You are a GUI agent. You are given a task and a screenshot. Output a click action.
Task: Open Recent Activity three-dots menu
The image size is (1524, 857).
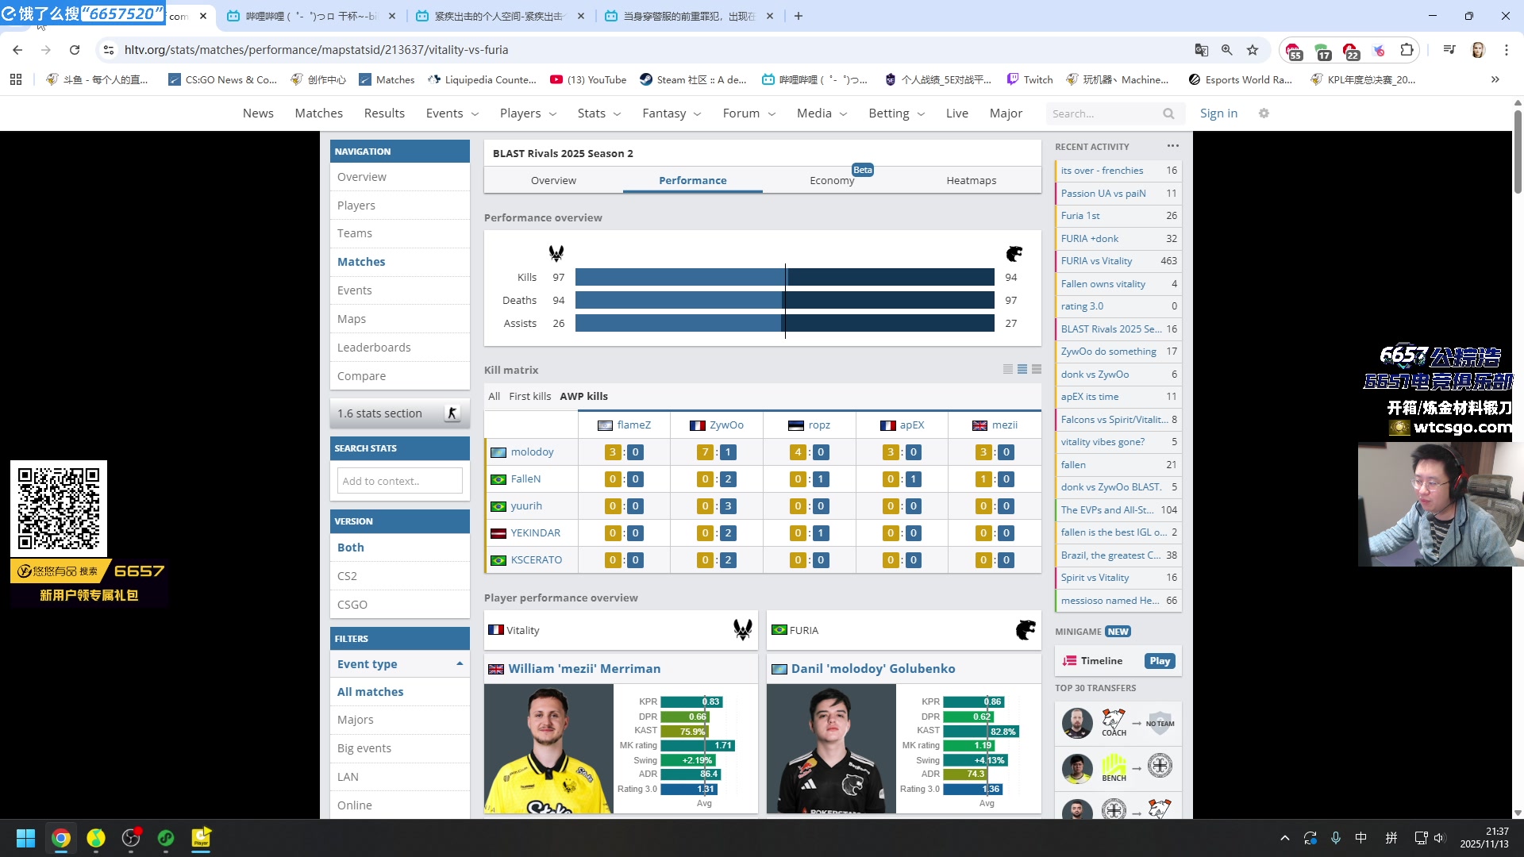point(1172,146)
